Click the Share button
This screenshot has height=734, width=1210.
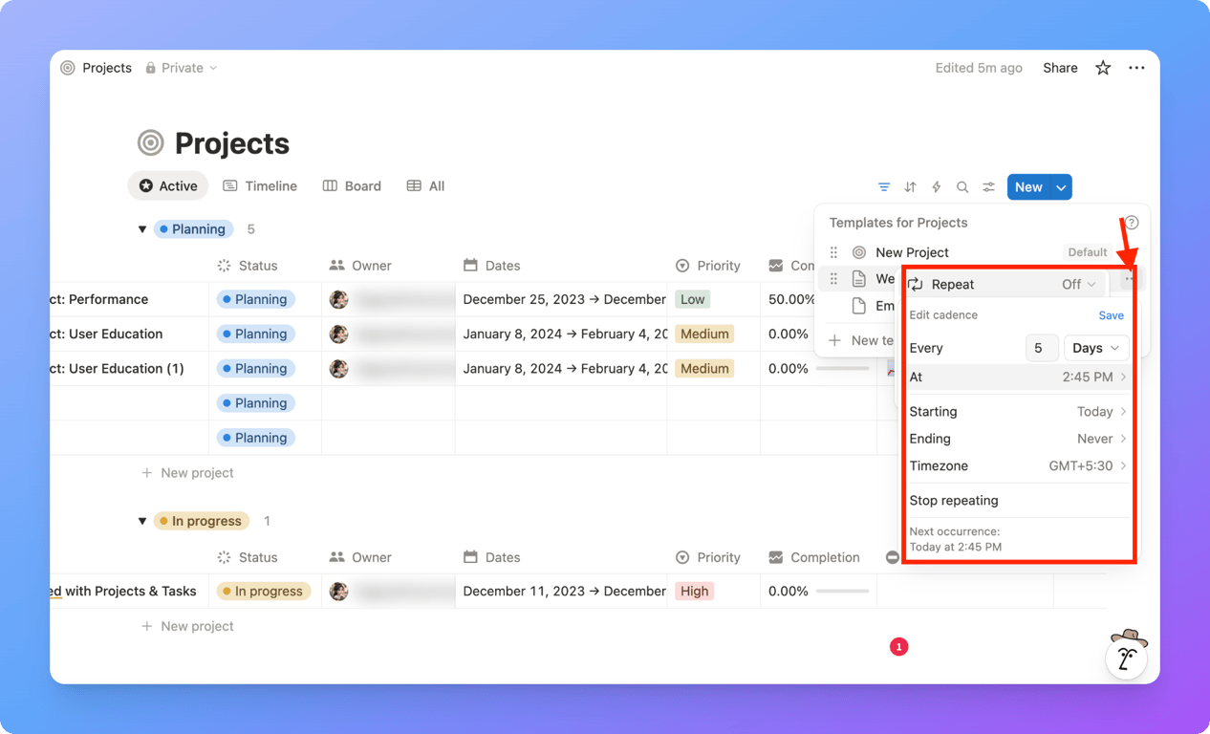click(x=1060, y=68)
